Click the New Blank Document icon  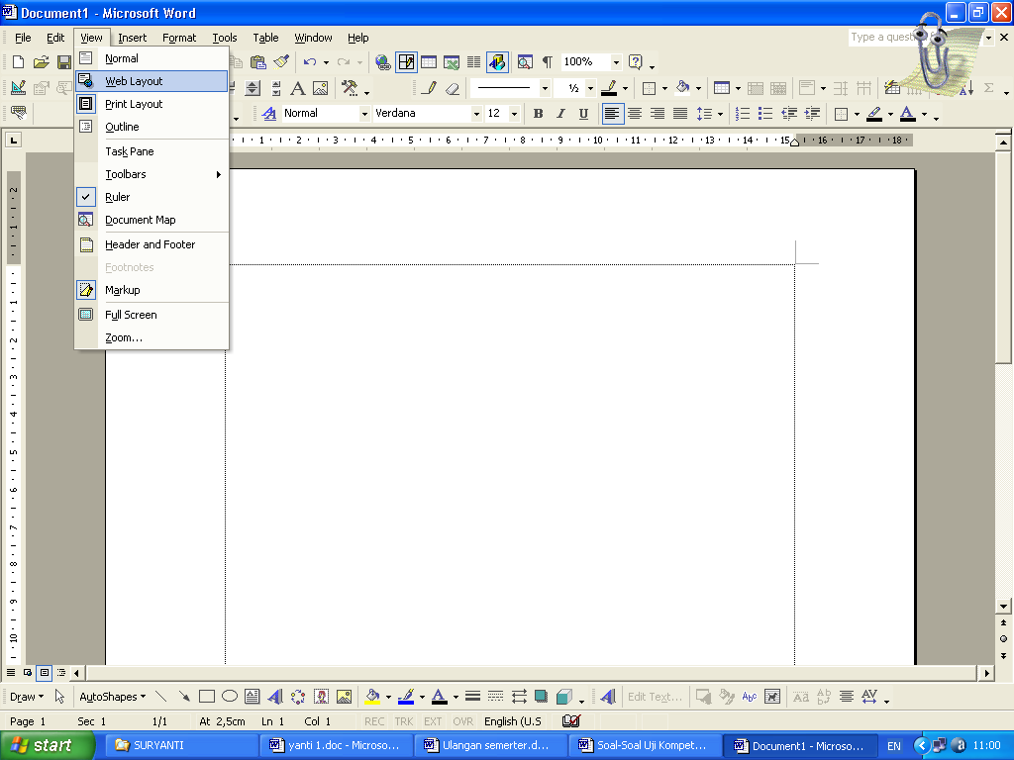[18, 62]
